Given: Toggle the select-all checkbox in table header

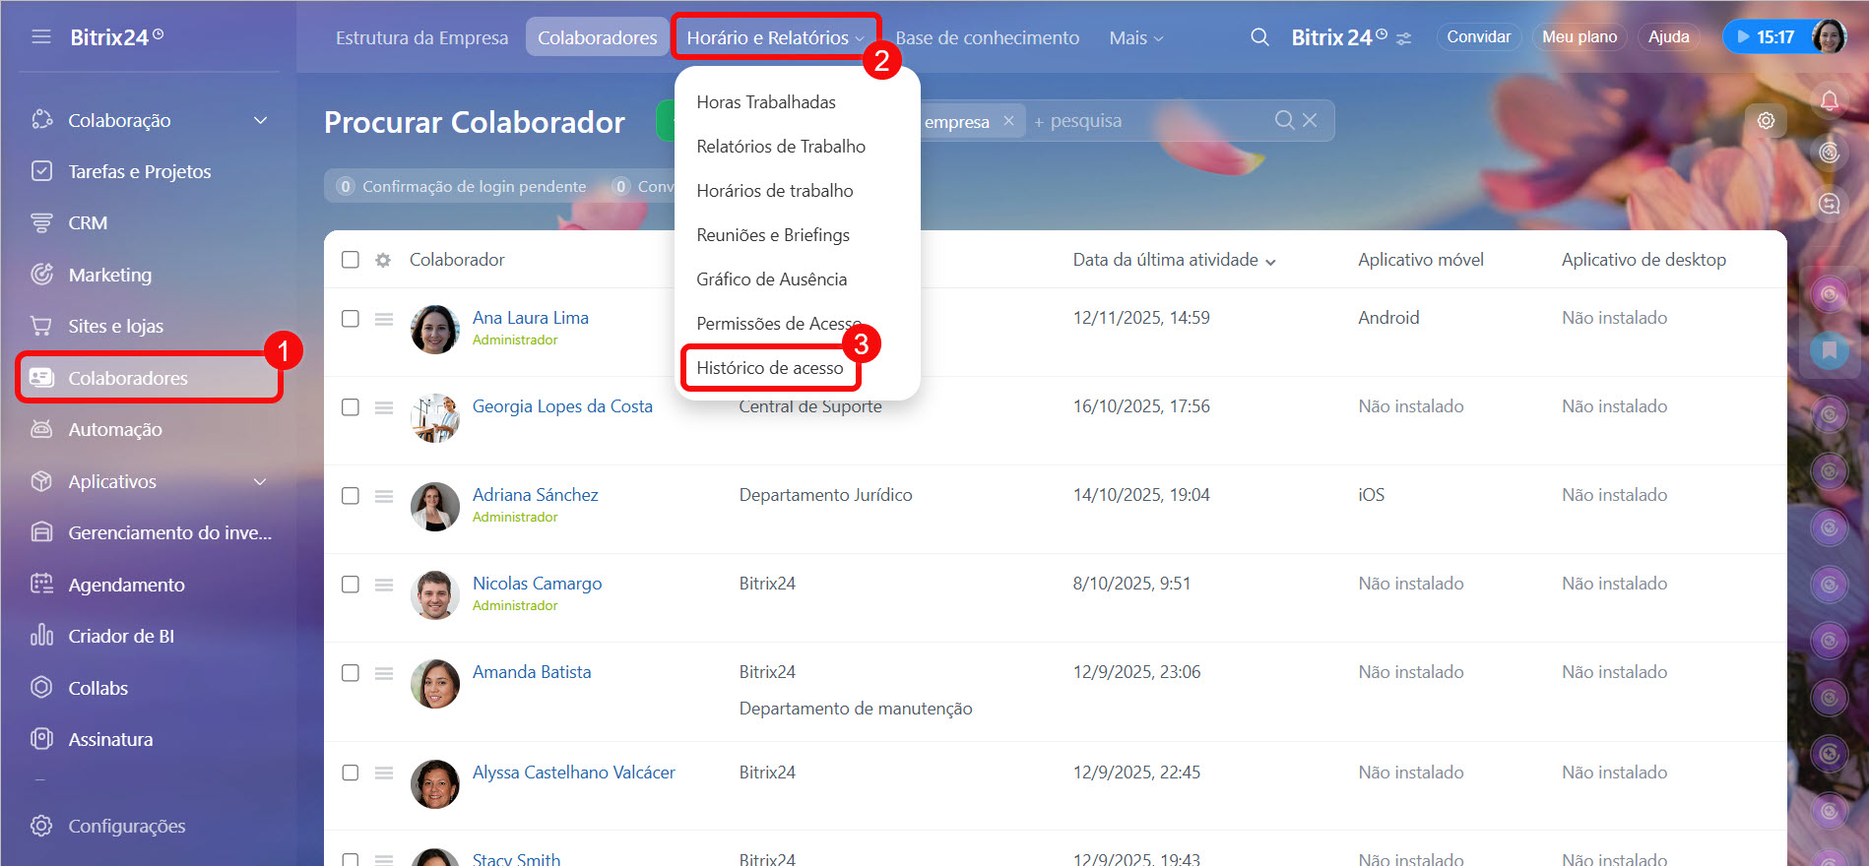Looking at the screenshot, I should 351,260.
